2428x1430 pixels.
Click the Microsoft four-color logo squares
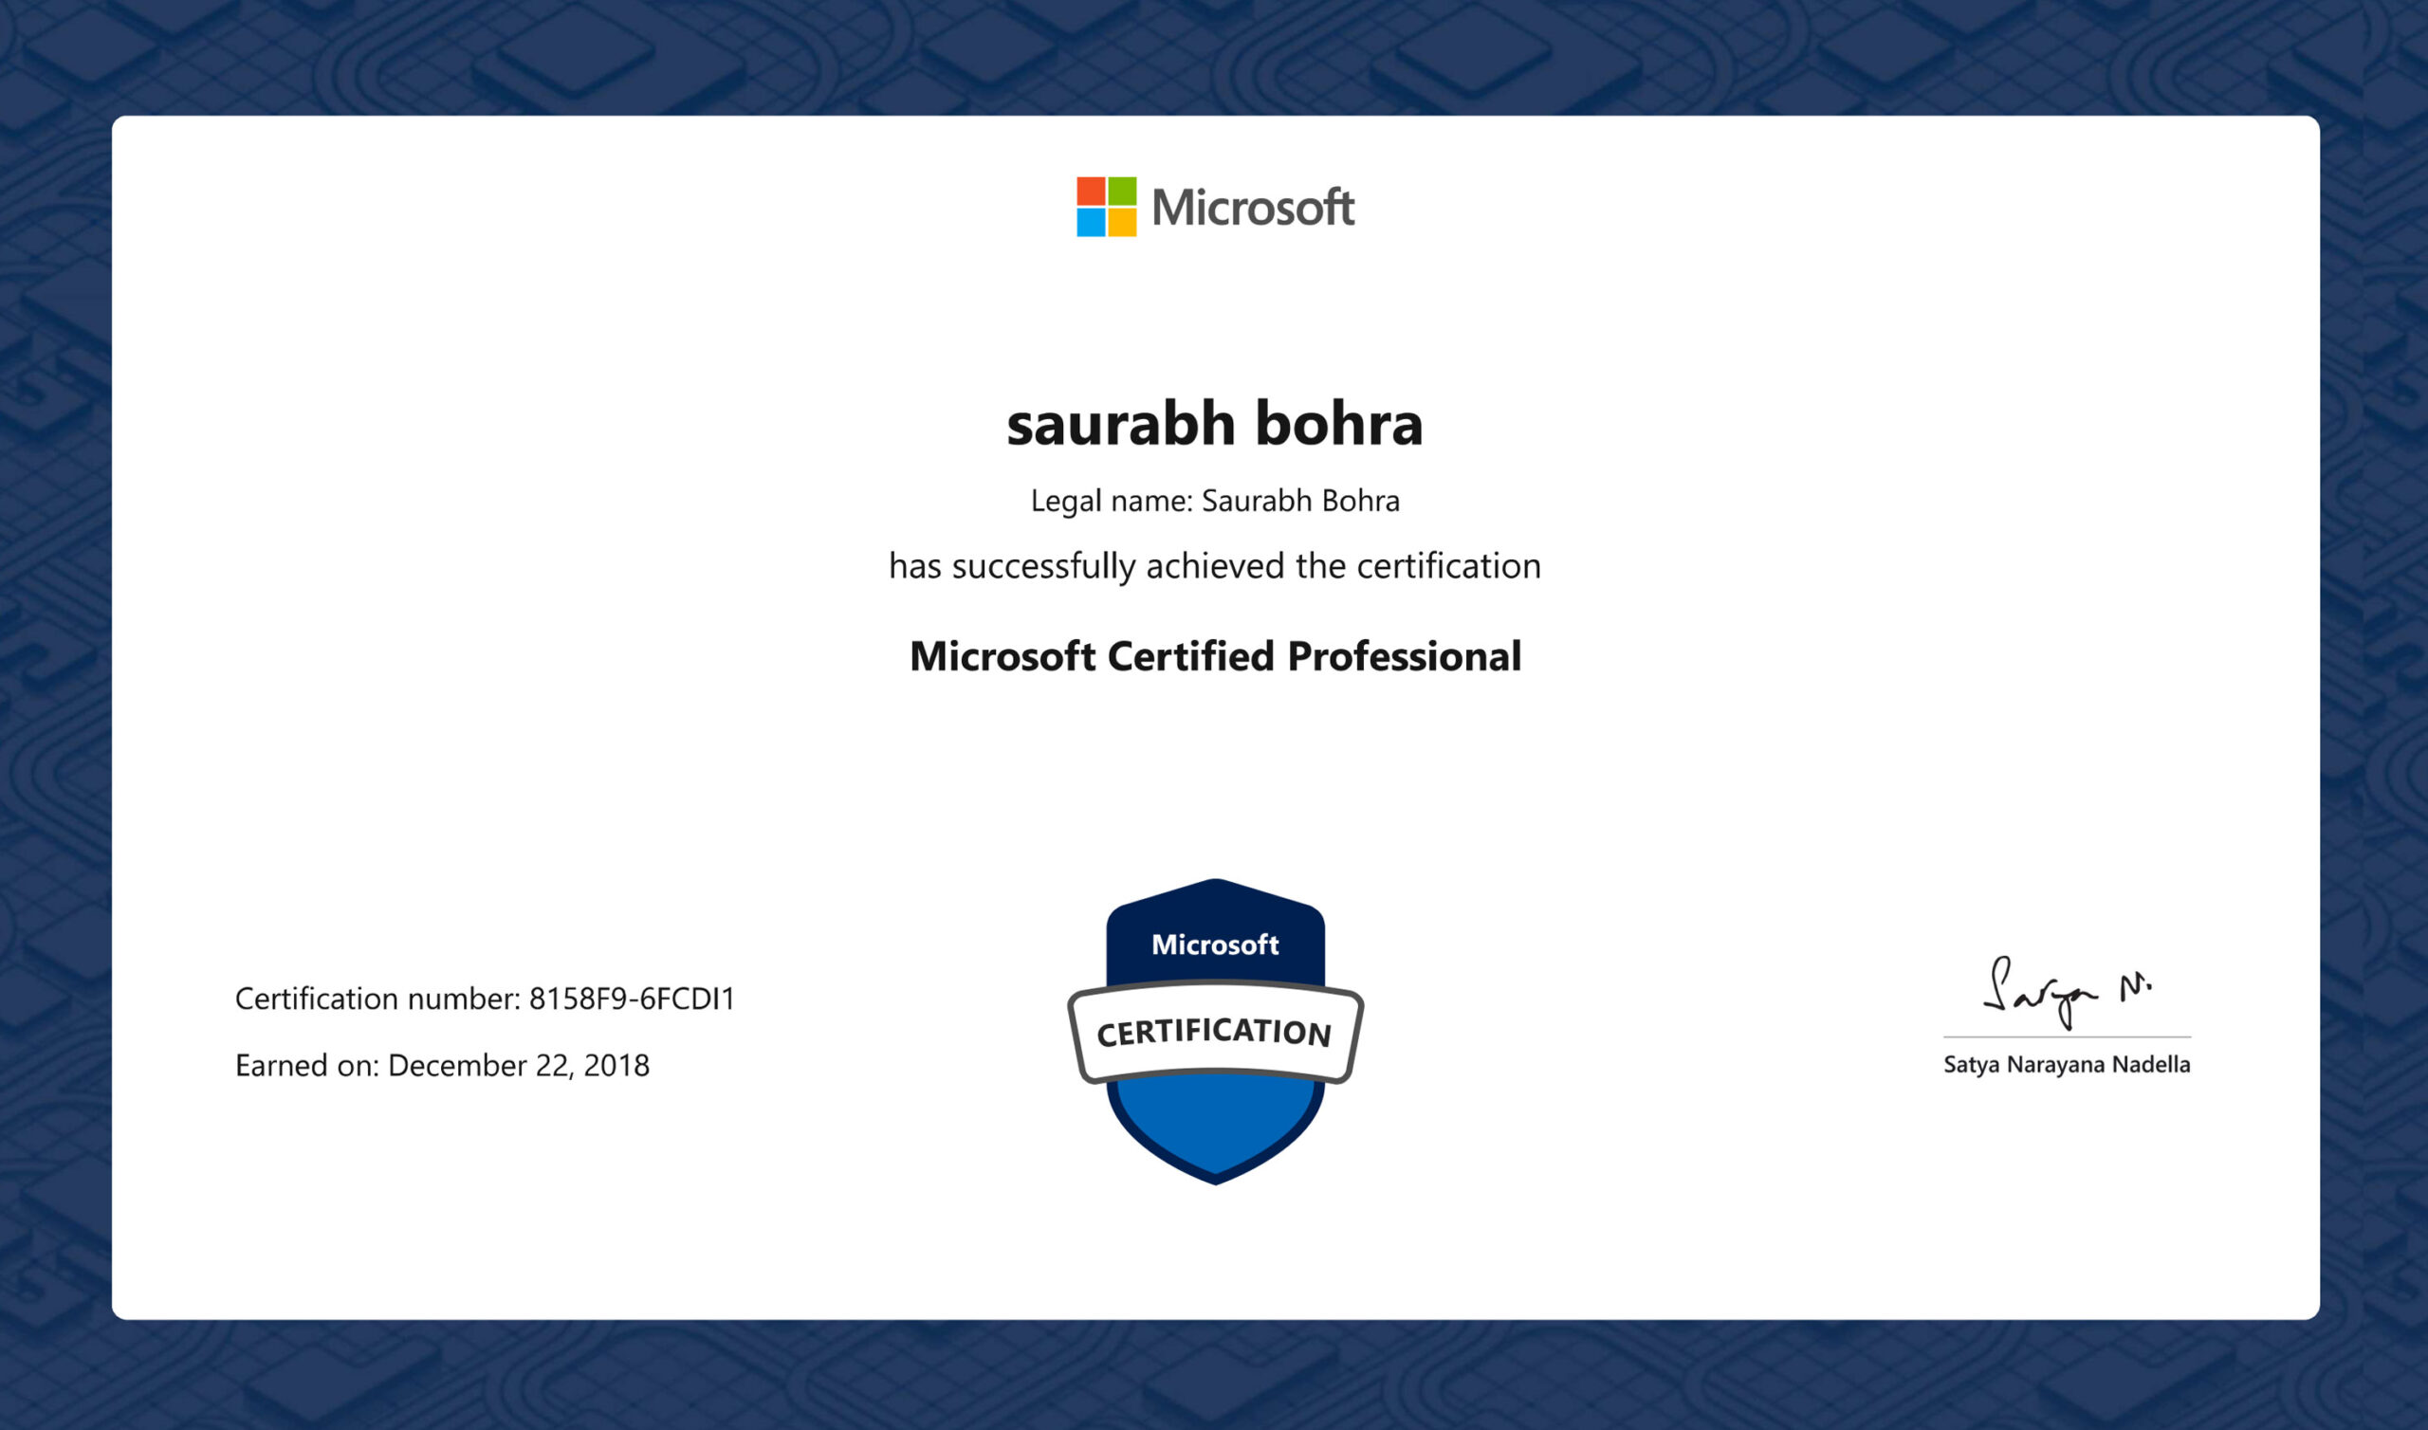pyautogui.click(x=1106, y=206)
